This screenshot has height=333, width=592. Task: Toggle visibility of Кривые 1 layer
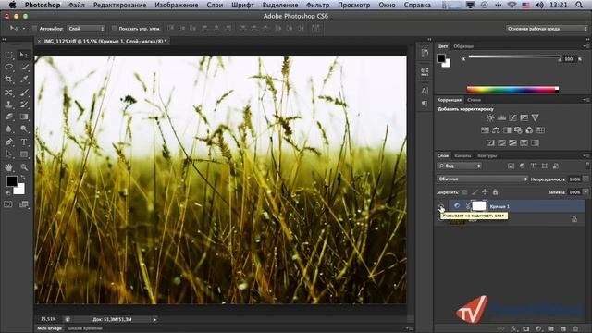(441, 206)
